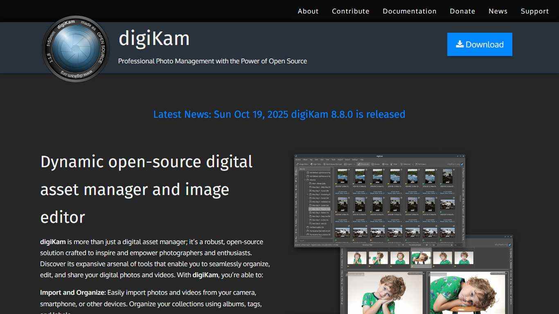Open the Slideshow dropdown arrow
Viewport: 559px width, 314px height.
pos(412,164)
